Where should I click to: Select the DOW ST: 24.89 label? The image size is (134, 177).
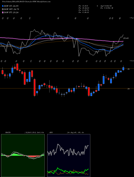tap(11, 6)
